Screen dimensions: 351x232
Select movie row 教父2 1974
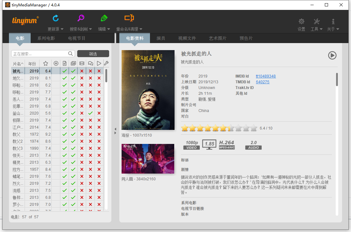pos(57,141)
